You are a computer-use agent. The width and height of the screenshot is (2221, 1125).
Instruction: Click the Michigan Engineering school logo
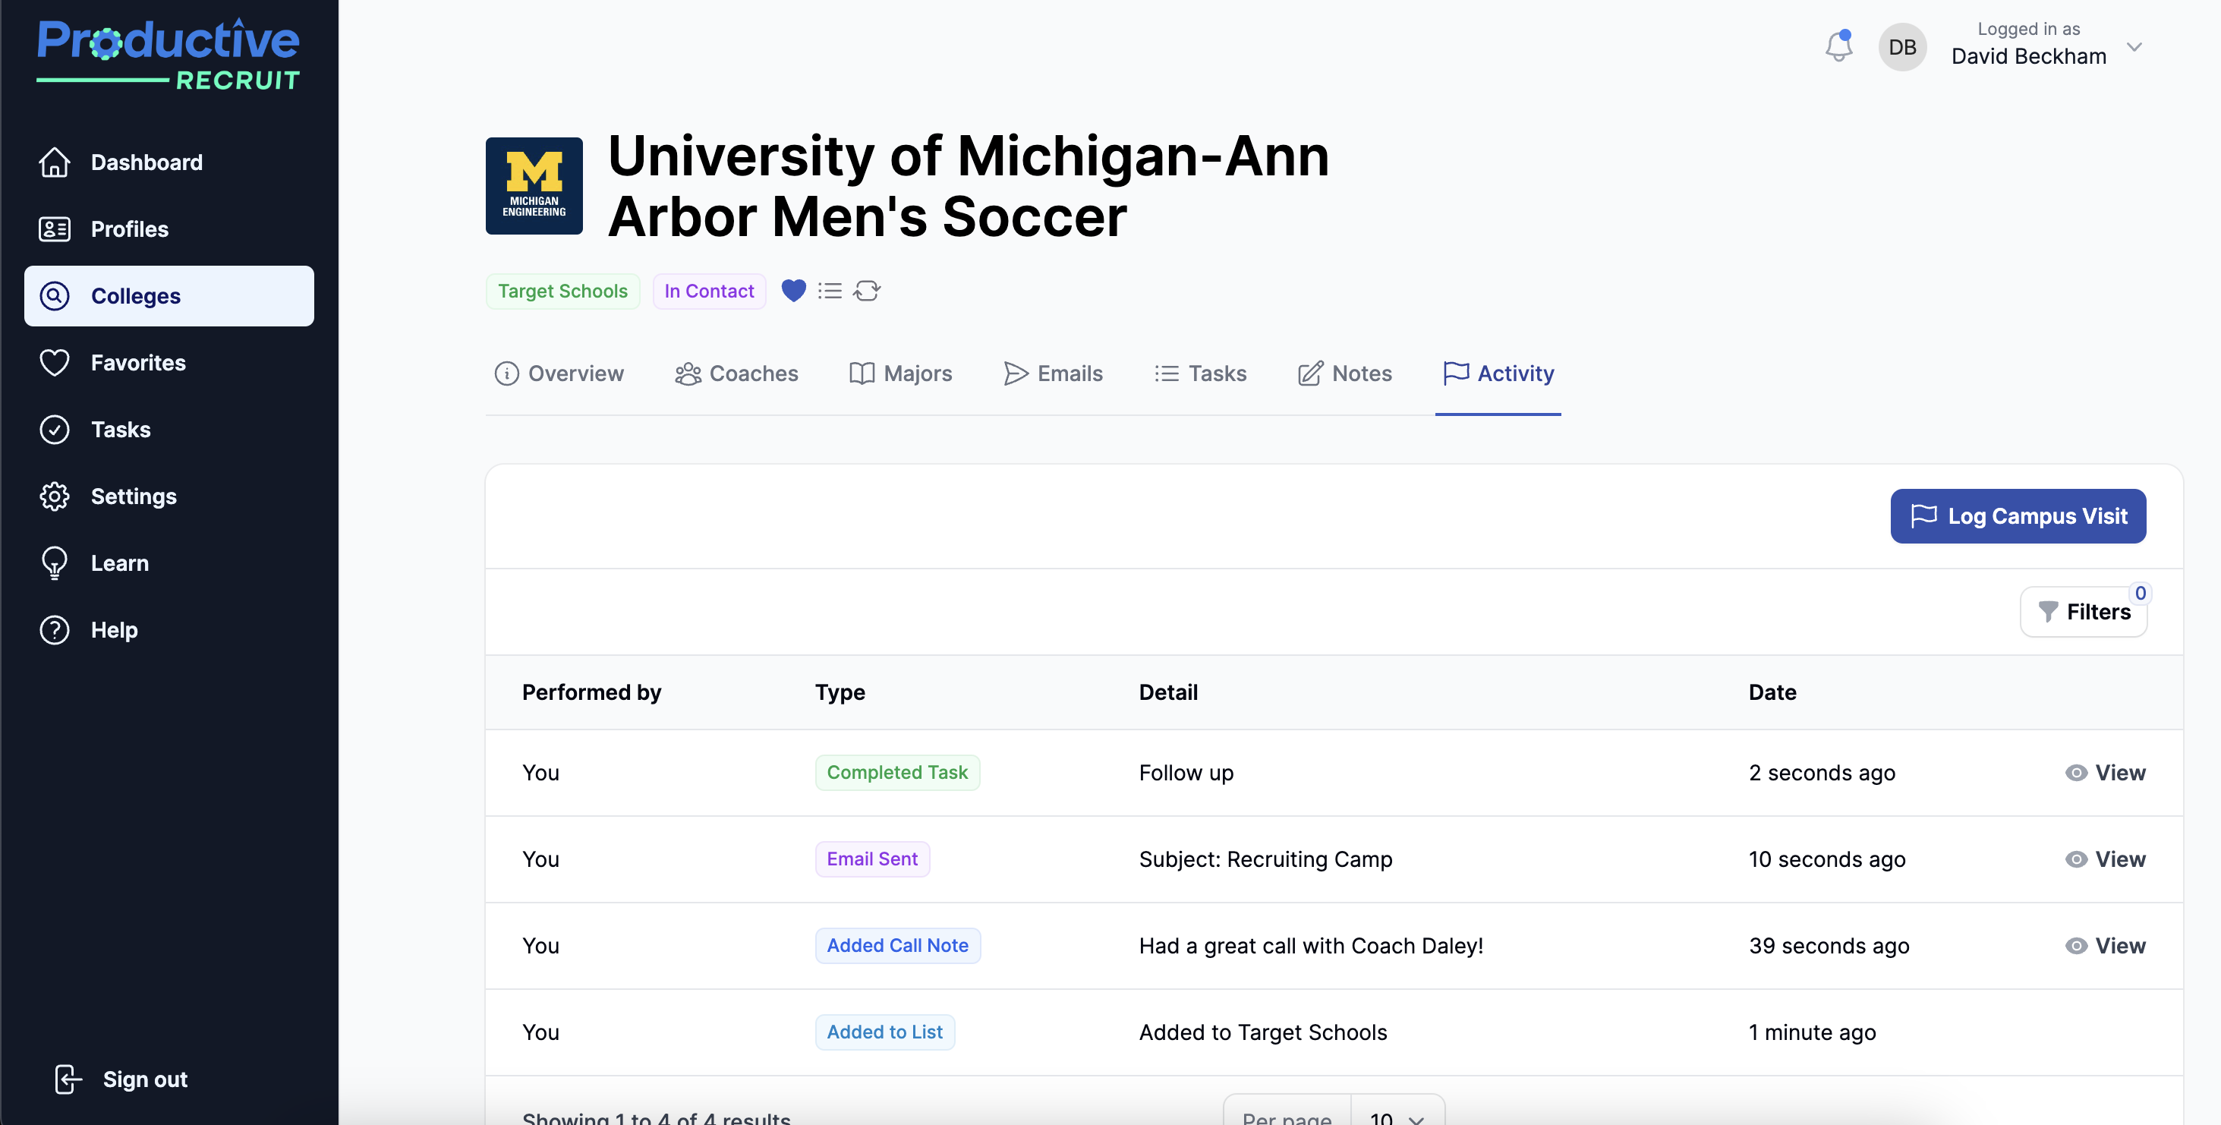[x=534, y=185]
